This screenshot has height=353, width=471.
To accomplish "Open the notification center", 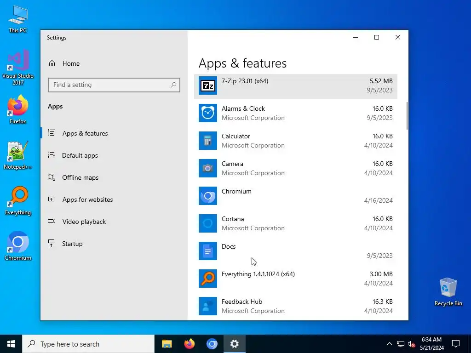I will pyautogui.click(x=456, y=344).
